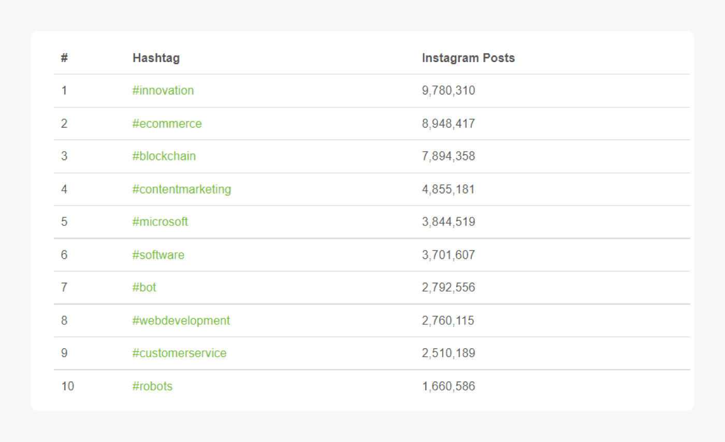Open the #customerservice hashtag link
This screenshot has width=725, height=442.
click(x=179, y=353)
